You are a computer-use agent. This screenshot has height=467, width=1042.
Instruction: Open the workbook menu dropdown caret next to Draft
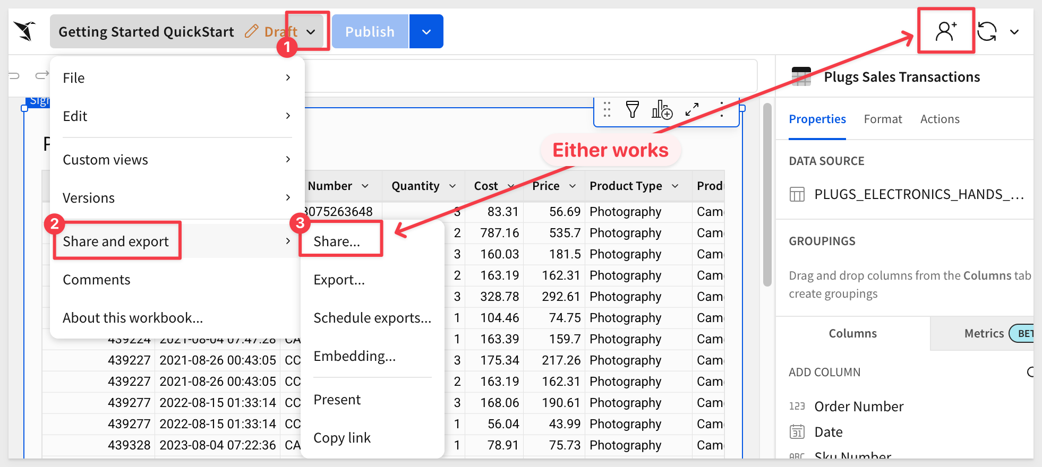coord(311,32)
